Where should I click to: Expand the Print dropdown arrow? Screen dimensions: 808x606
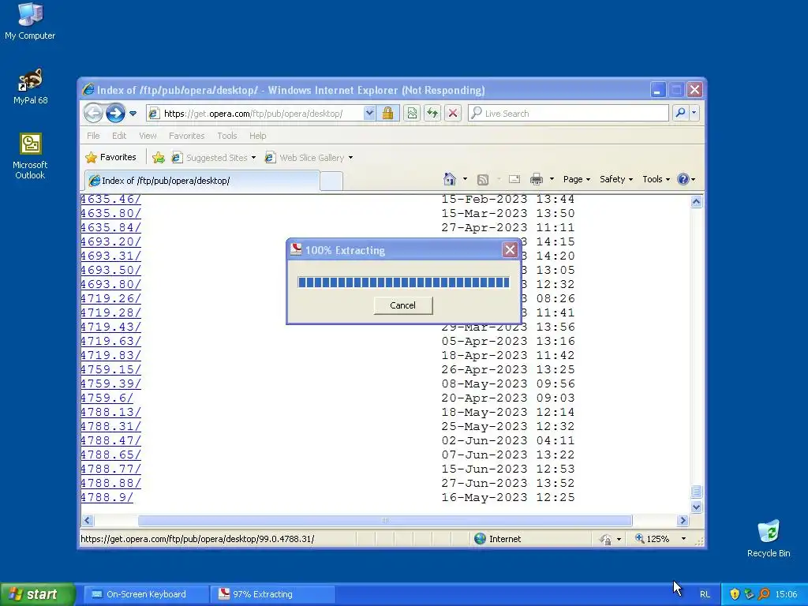click(x=552, y=179)
